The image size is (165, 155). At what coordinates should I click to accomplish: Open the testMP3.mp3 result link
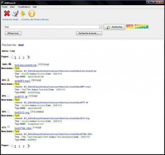pyautogui.click(x=23, y=81)
